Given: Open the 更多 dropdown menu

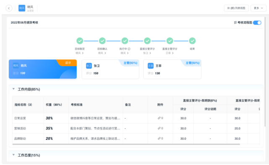Looking at the screenshot, I should [259, 8].
